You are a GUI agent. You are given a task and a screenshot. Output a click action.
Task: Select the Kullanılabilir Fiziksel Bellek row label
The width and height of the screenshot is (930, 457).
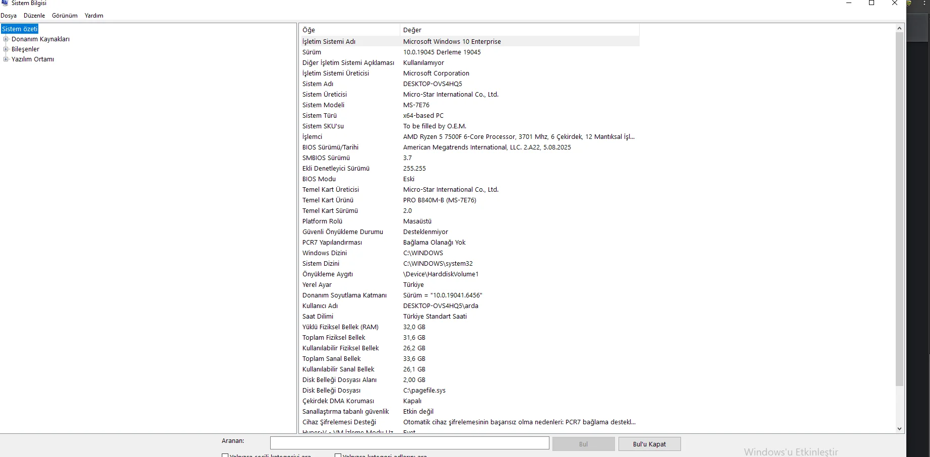341,348
